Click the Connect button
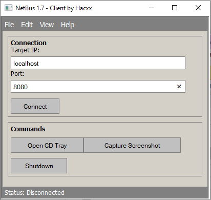 [35, 106]
